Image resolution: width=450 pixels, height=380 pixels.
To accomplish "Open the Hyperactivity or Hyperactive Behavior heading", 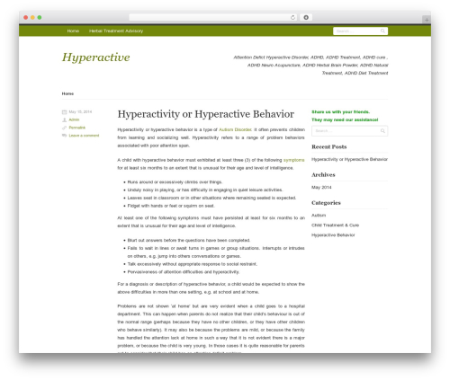I will tap(206, 114).
